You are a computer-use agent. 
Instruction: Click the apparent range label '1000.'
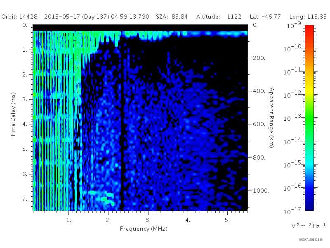[261, 191]
